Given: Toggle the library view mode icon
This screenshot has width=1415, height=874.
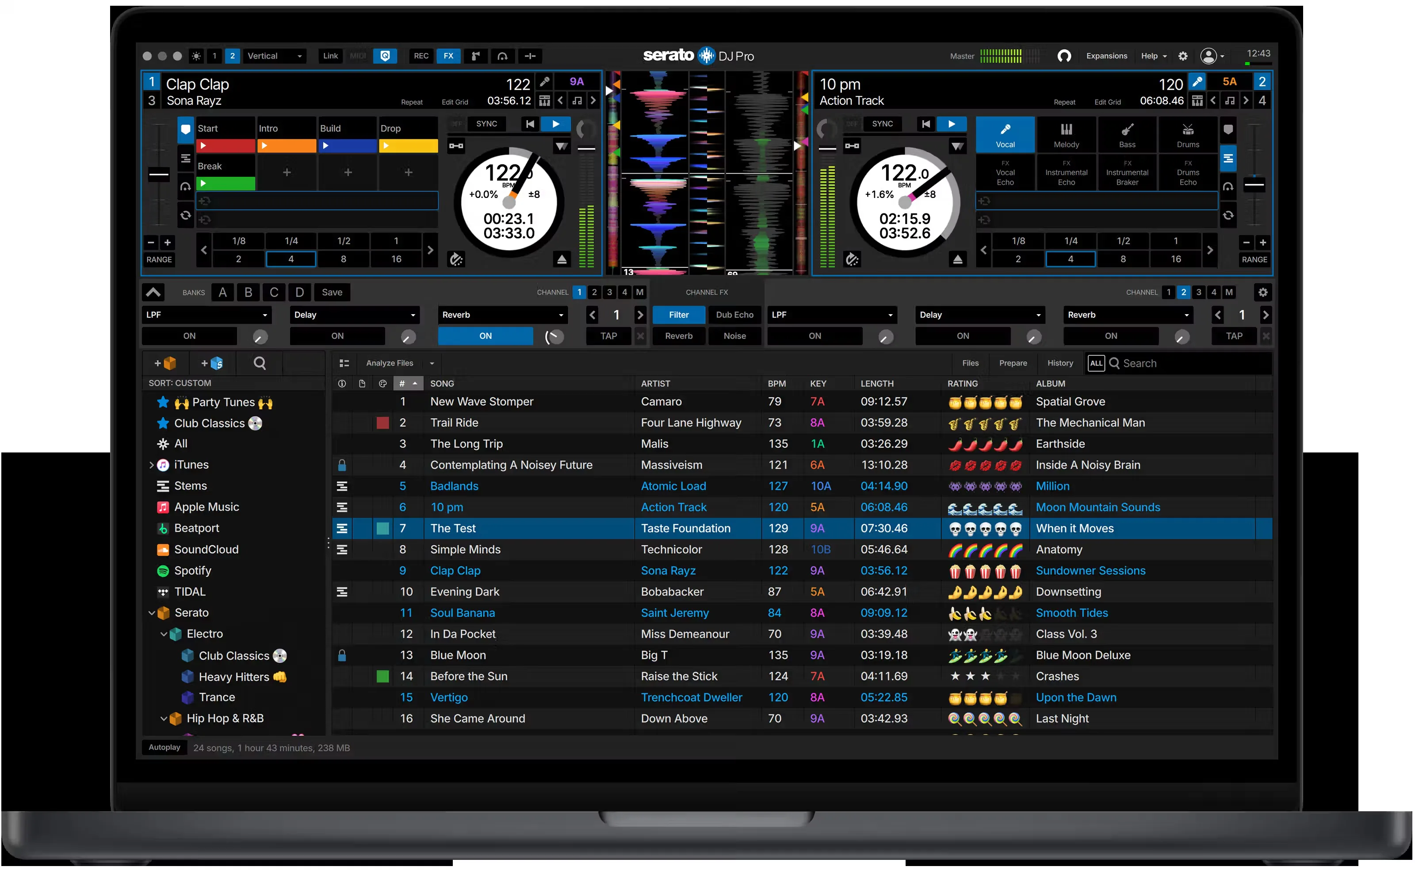Looking at the screenshot, I should [x=344, y=363].
